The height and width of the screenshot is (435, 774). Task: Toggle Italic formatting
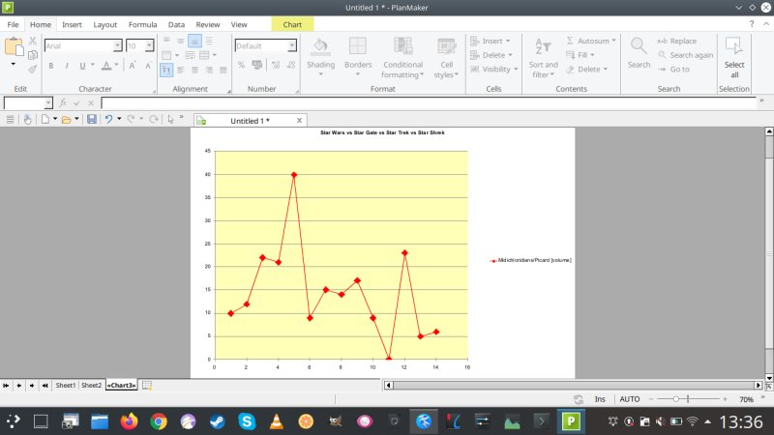click(x=66, y=66)
